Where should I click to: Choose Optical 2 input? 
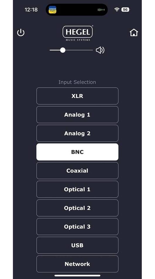coord(77,208)
